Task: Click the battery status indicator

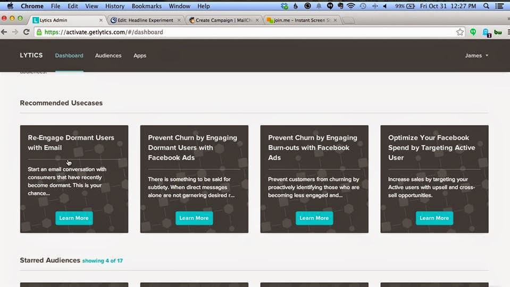Action: 405,6
